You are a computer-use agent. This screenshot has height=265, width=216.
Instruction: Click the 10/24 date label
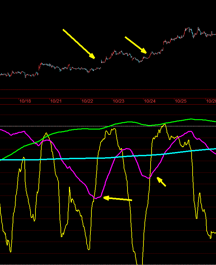pyautogui.click(x=150, y=101)
